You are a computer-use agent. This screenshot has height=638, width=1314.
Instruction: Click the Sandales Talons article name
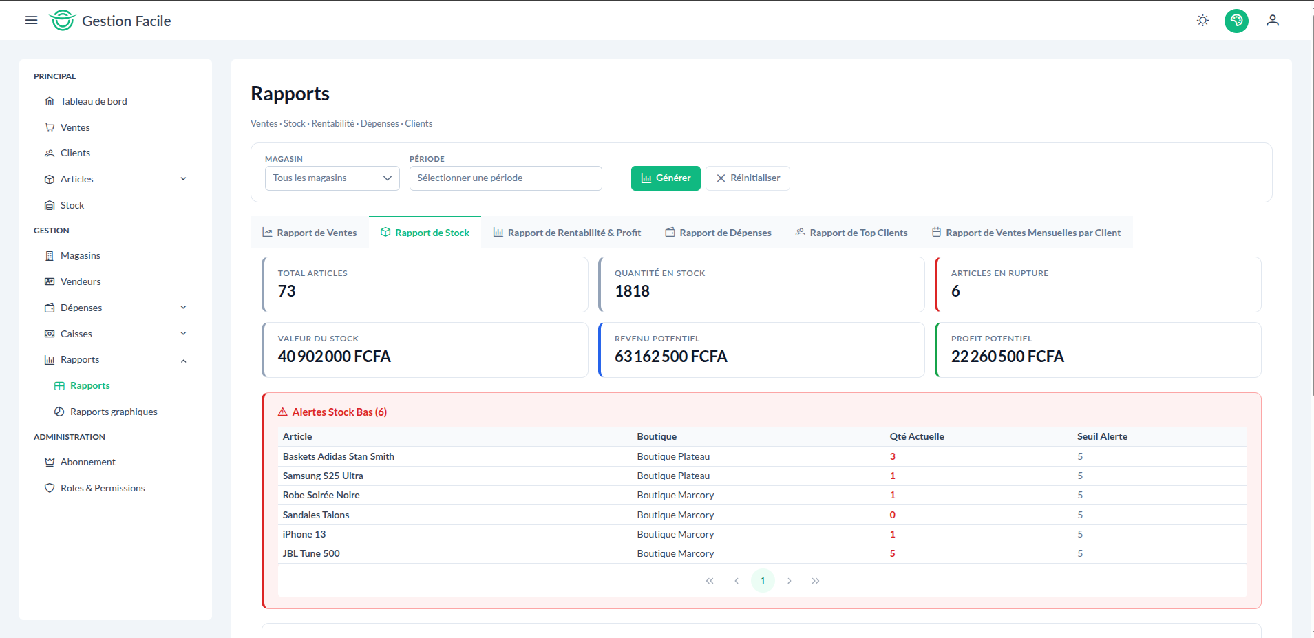[316, 515]
